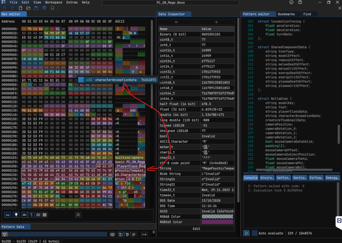Run the pattern with the play button

(246, 233)
